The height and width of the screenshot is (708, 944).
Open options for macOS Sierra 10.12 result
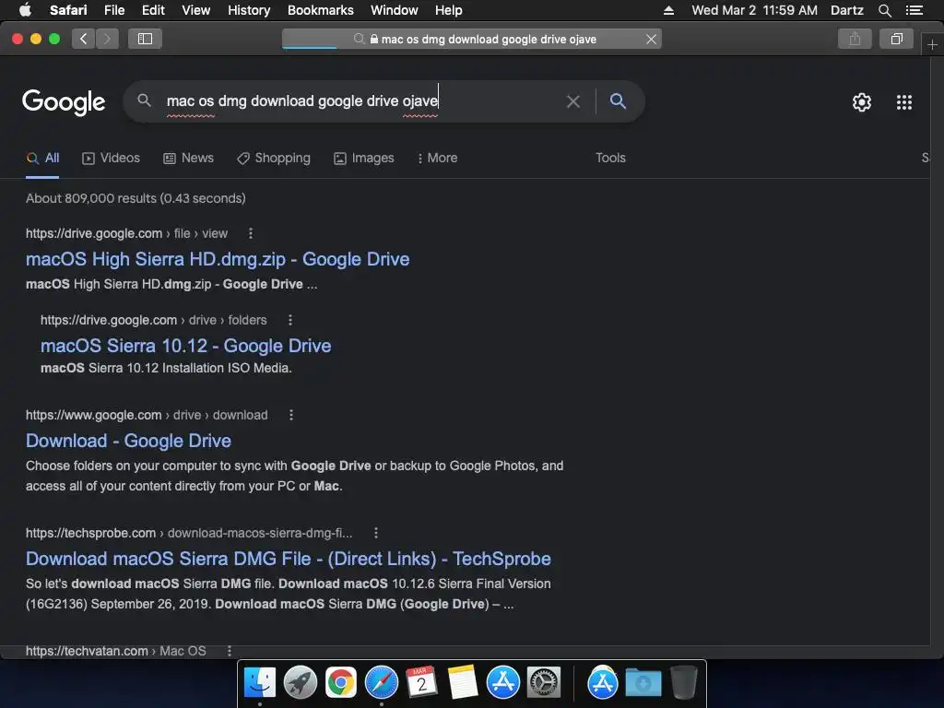pos(290,320)
